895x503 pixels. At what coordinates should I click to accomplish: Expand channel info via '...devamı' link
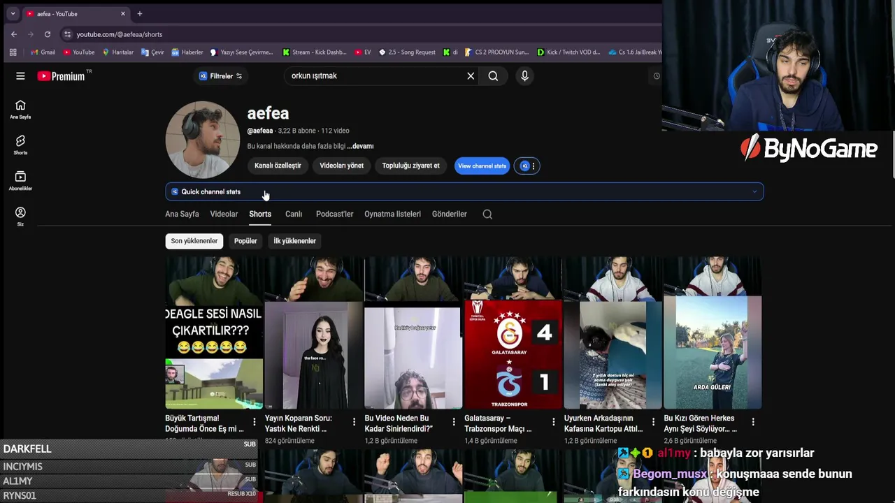coord(360,146)
